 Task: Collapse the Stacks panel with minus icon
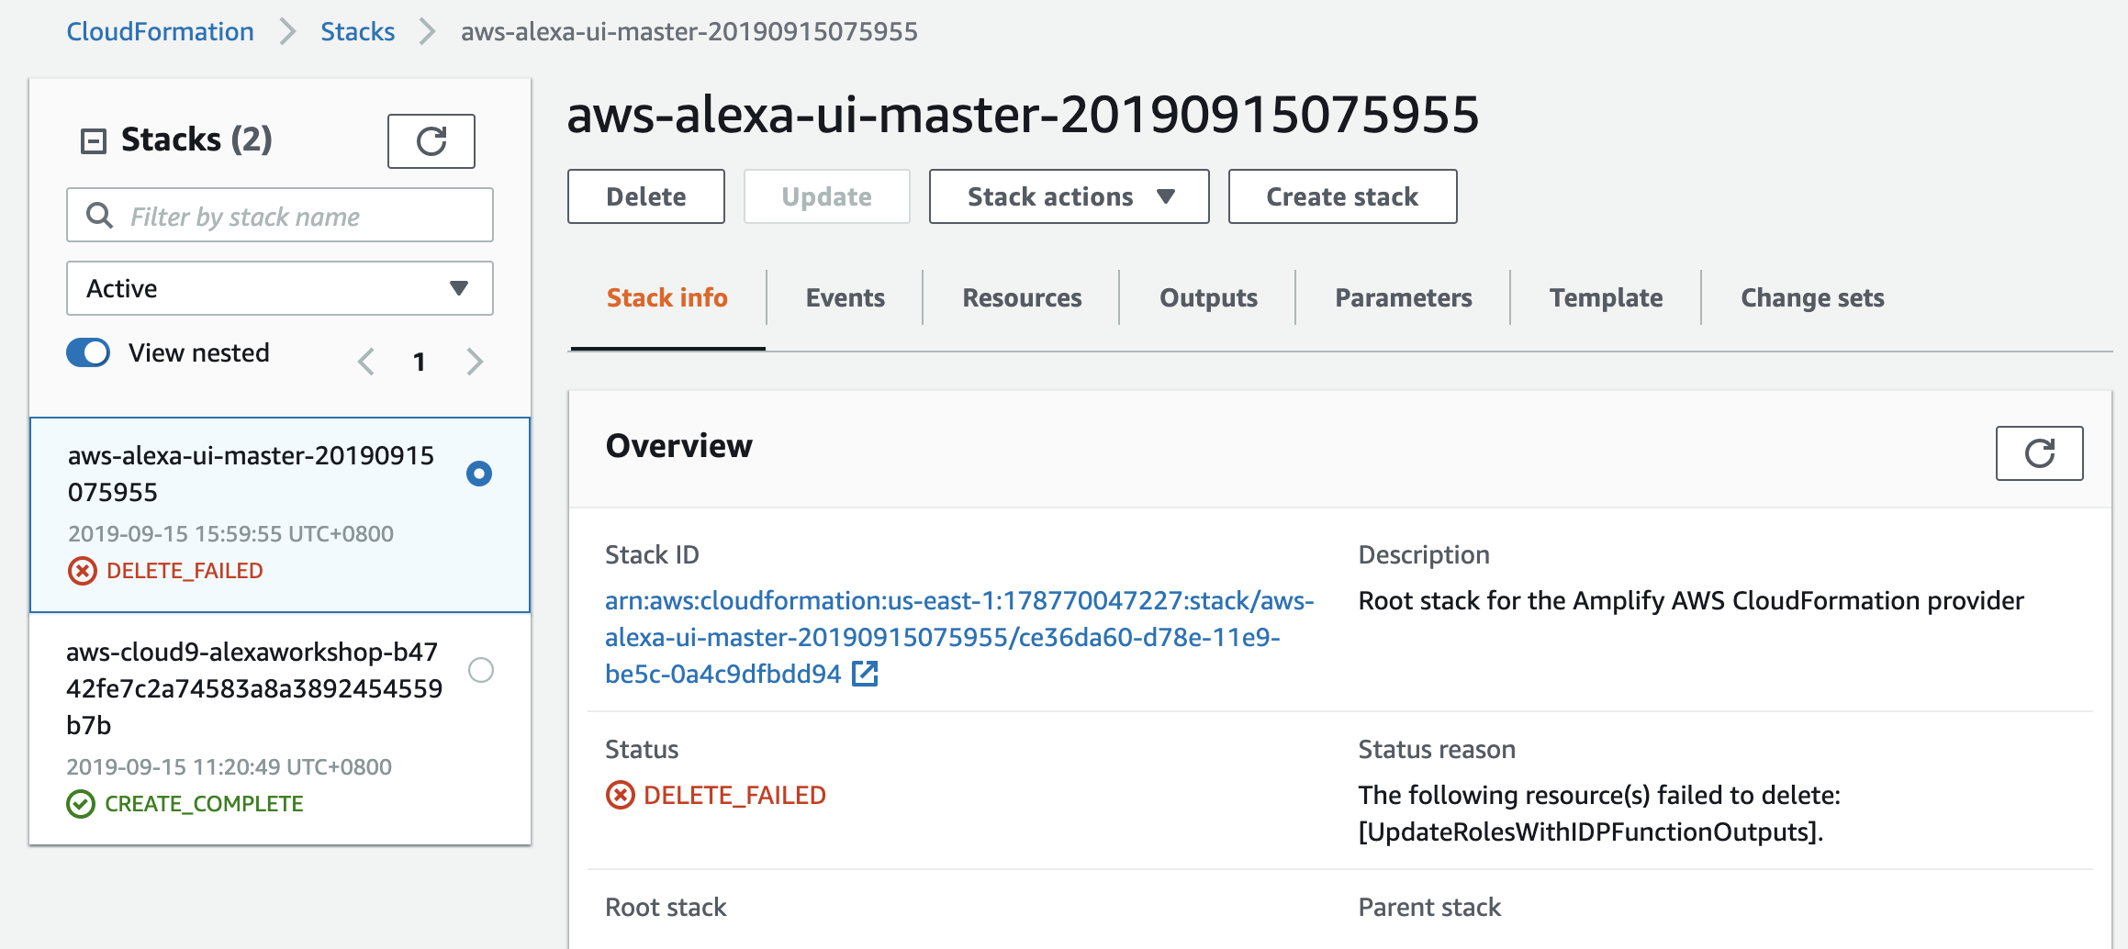pyautogui.click(x=94, y=141)
